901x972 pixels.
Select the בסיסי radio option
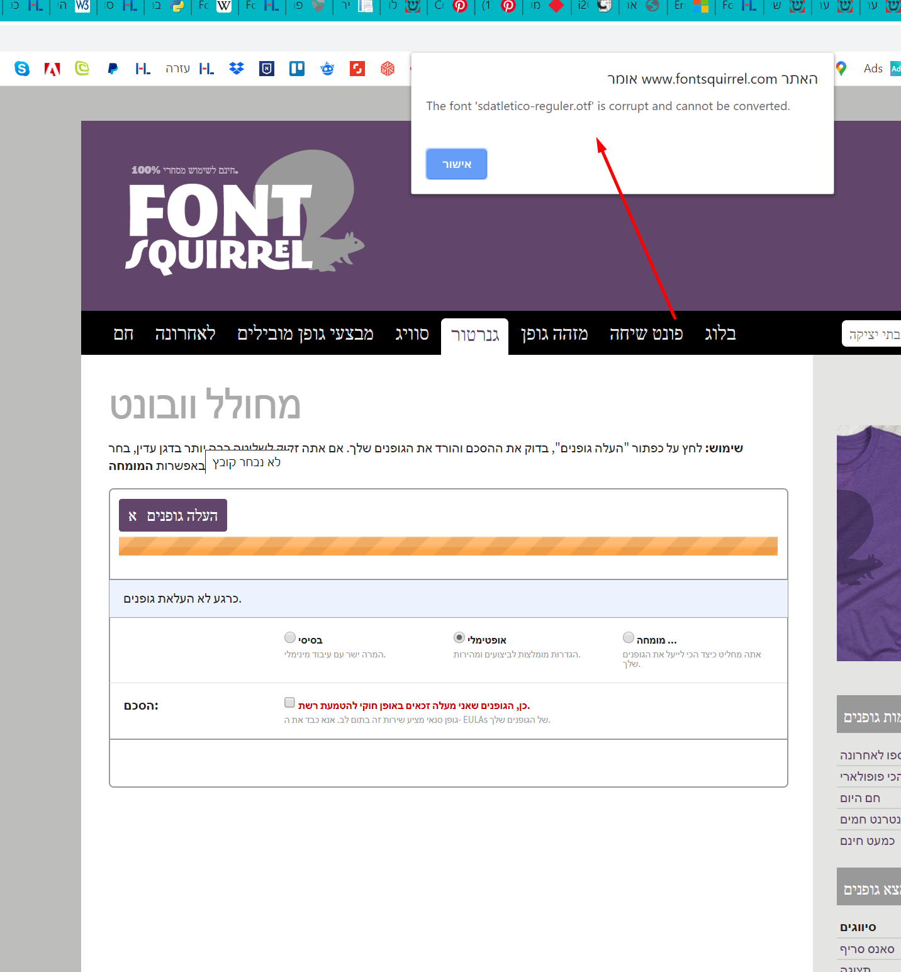[x=290, y=637]
